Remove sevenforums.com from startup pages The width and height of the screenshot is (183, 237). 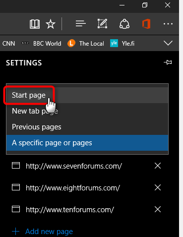158,166
